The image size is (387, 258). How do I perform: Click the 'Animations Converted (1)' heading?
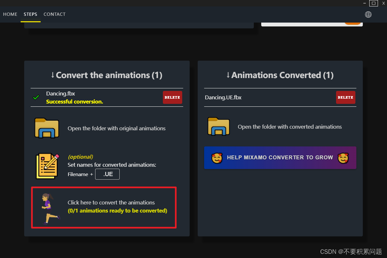[280, 75]
